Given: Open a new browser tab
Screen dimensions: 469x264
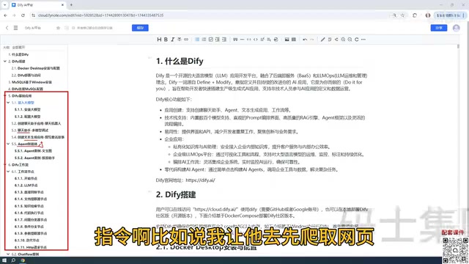Looking at the screenshot, I should 71,5.
